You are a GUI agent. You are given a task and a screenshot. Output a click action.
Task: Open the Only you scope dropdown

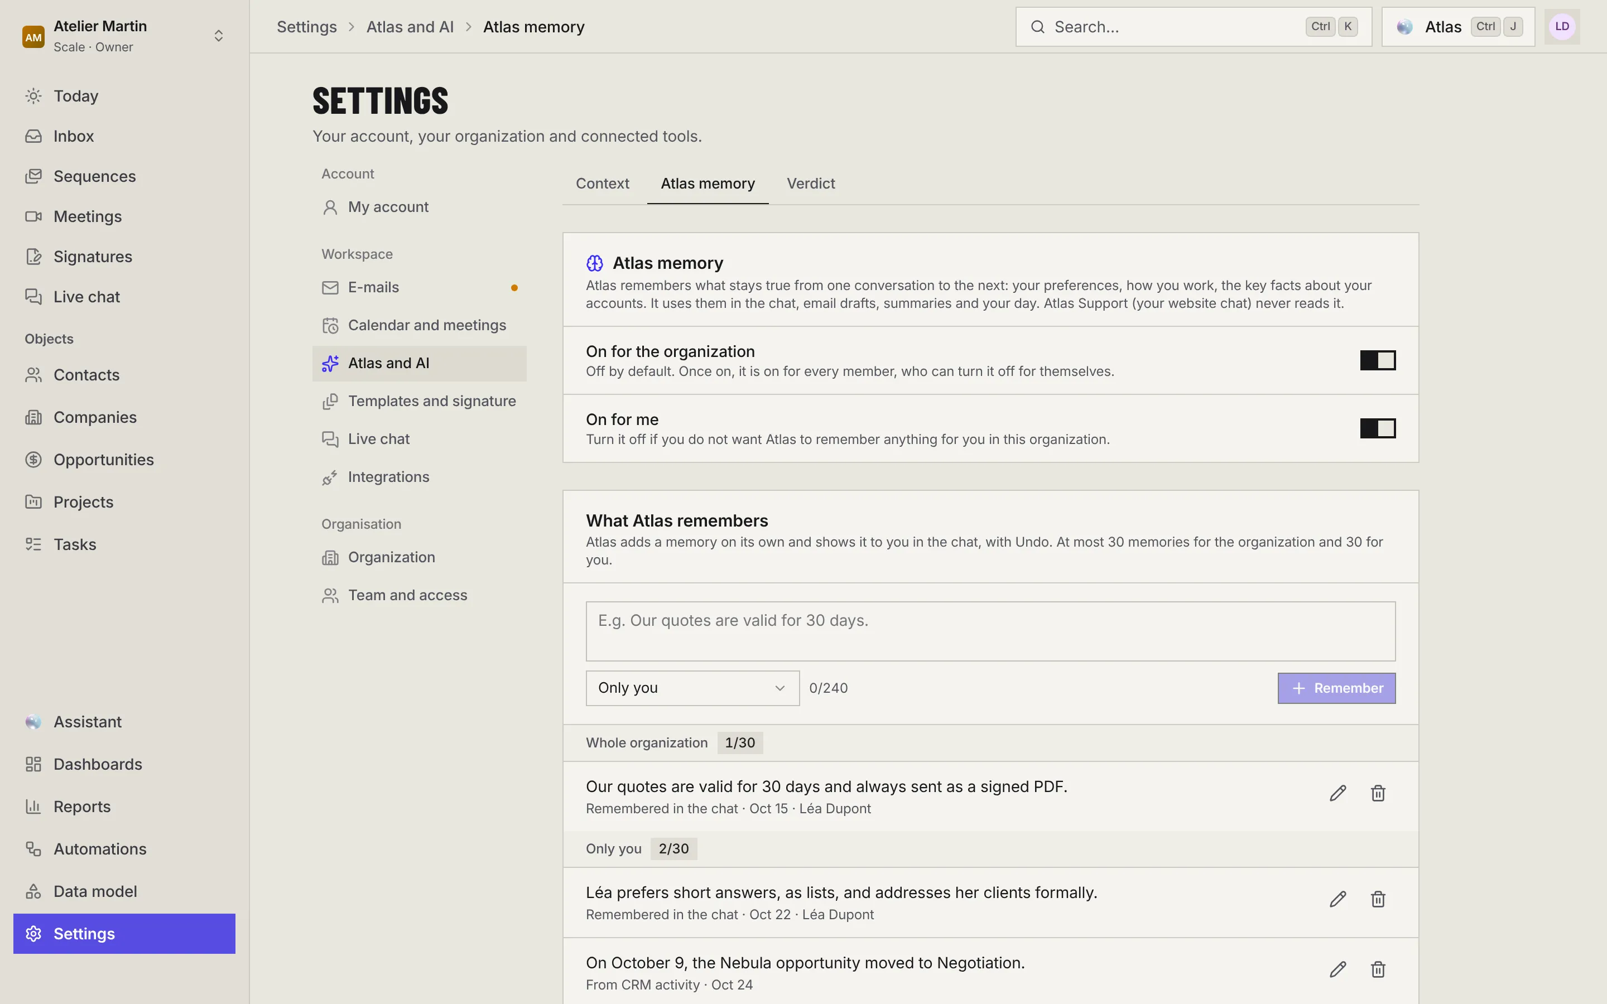click(692, 688)
